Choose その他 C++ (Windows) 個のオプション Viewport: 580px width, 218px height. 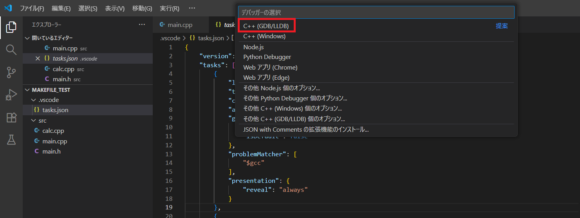click(x=376, y=109)
